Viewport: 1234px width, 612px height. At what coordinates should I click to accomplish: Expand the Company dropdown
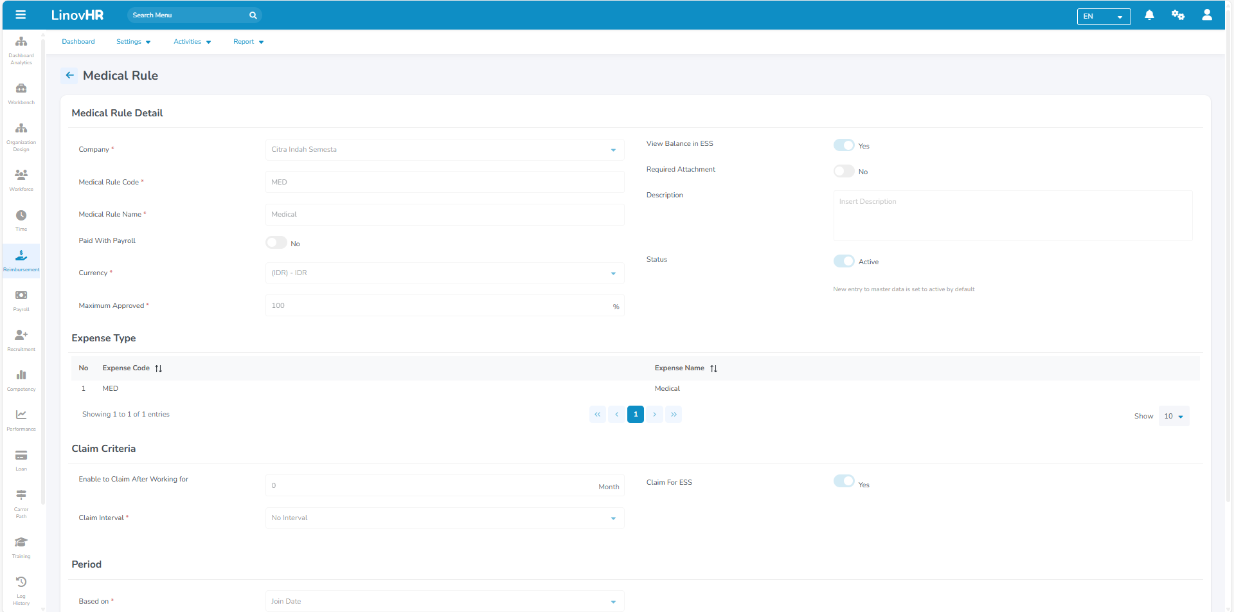[x=444, y=150]
